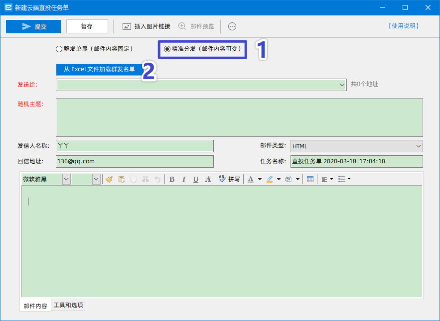Open the 微软雅黑 font family dropdown

point(66,179)
